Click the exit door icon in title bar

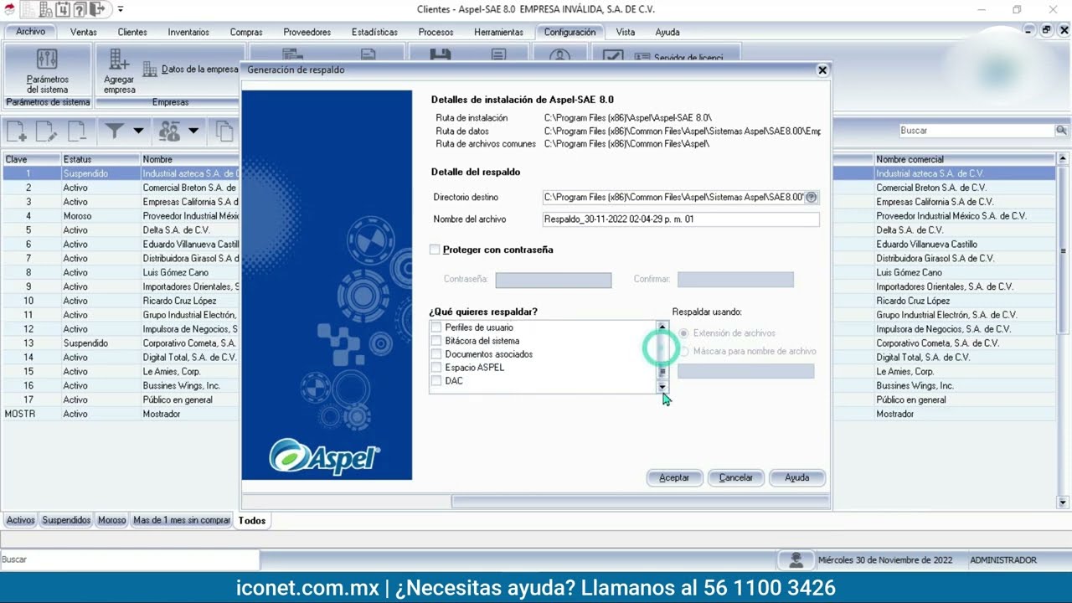[x=97, y=10]
